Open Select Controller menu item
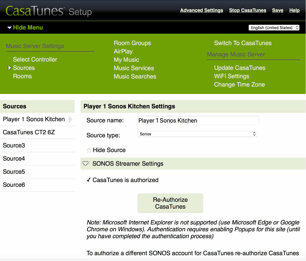 [x=35, y=59]
